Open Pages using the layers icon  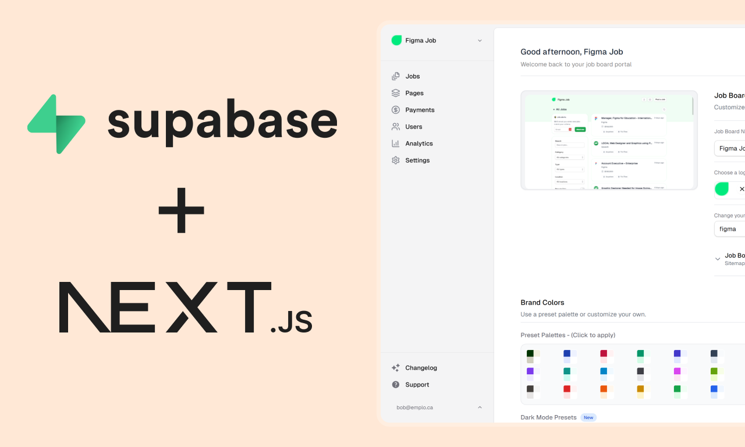click(x=396, y=93)
